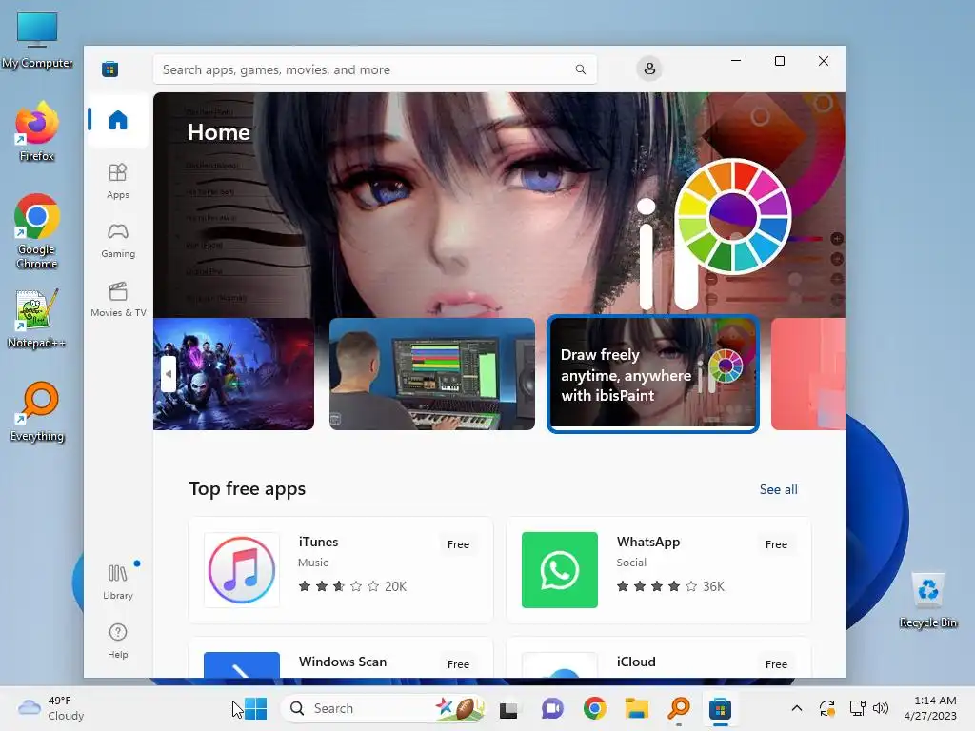Open the Library in sidebar
The width and height of the screenshot is (975, 731).
pyautogui.click(x=117, y=582)
